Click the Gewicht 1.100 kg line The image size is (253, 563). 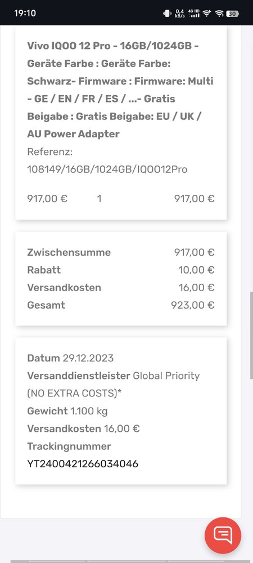[x=67, y=411]
